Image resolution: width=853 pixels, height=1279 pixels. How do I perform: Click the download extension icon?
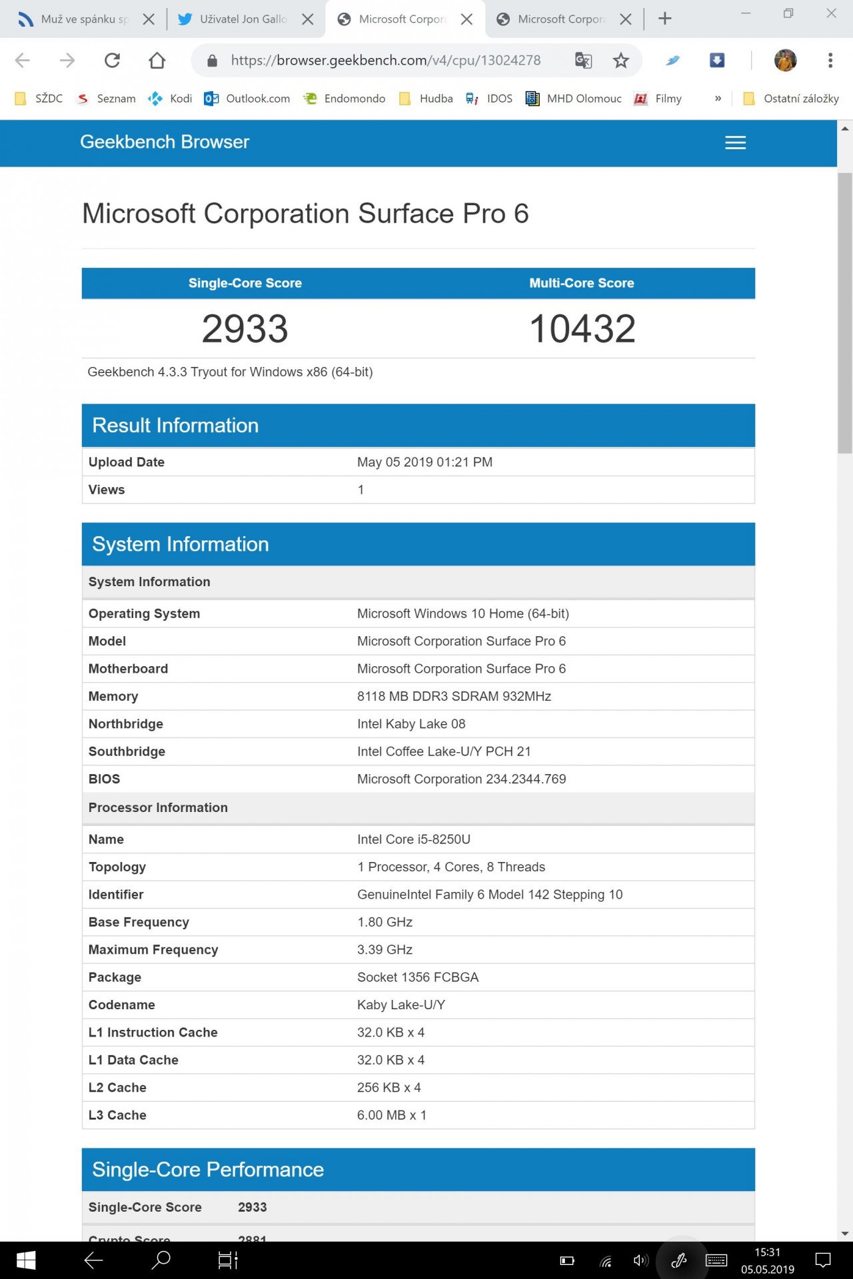click(x=717, y=61)
